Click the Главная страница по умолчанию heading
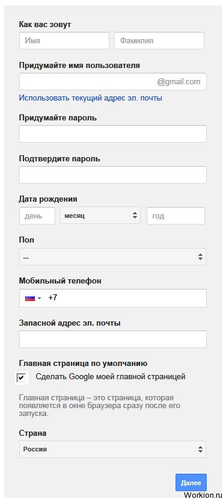The image size is (223, 499). [82, 363]
